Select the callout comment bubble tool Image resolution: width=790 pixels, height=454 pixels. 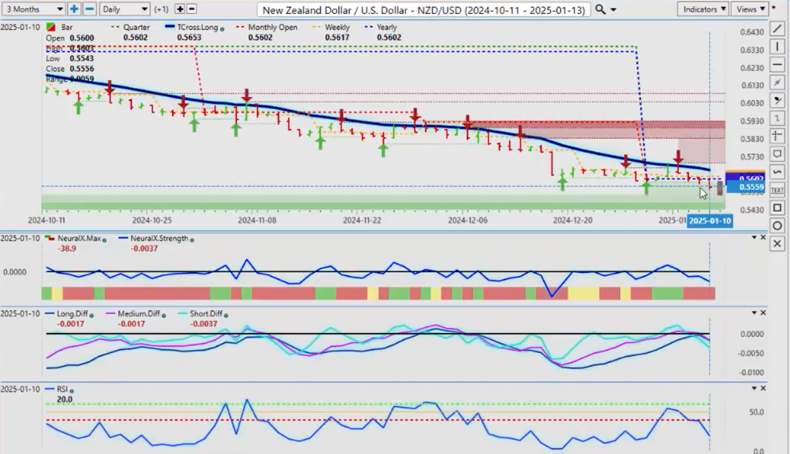point(777,154)
